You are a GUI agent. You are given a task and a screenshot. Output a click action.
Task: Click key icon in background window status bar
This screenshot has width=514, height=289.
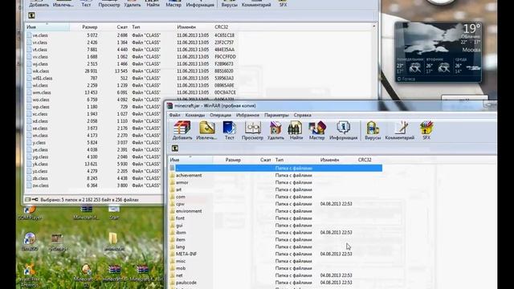click(x=35, y=200)
